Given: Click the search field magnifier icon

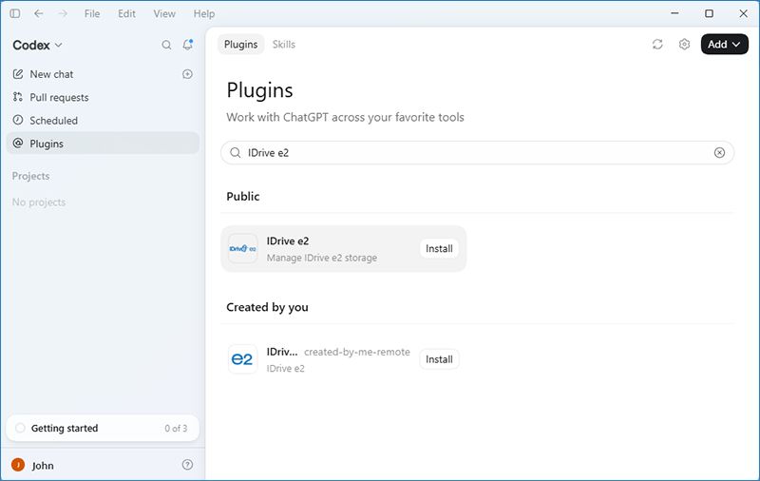Looking at the screenshot, I should 236,153.
